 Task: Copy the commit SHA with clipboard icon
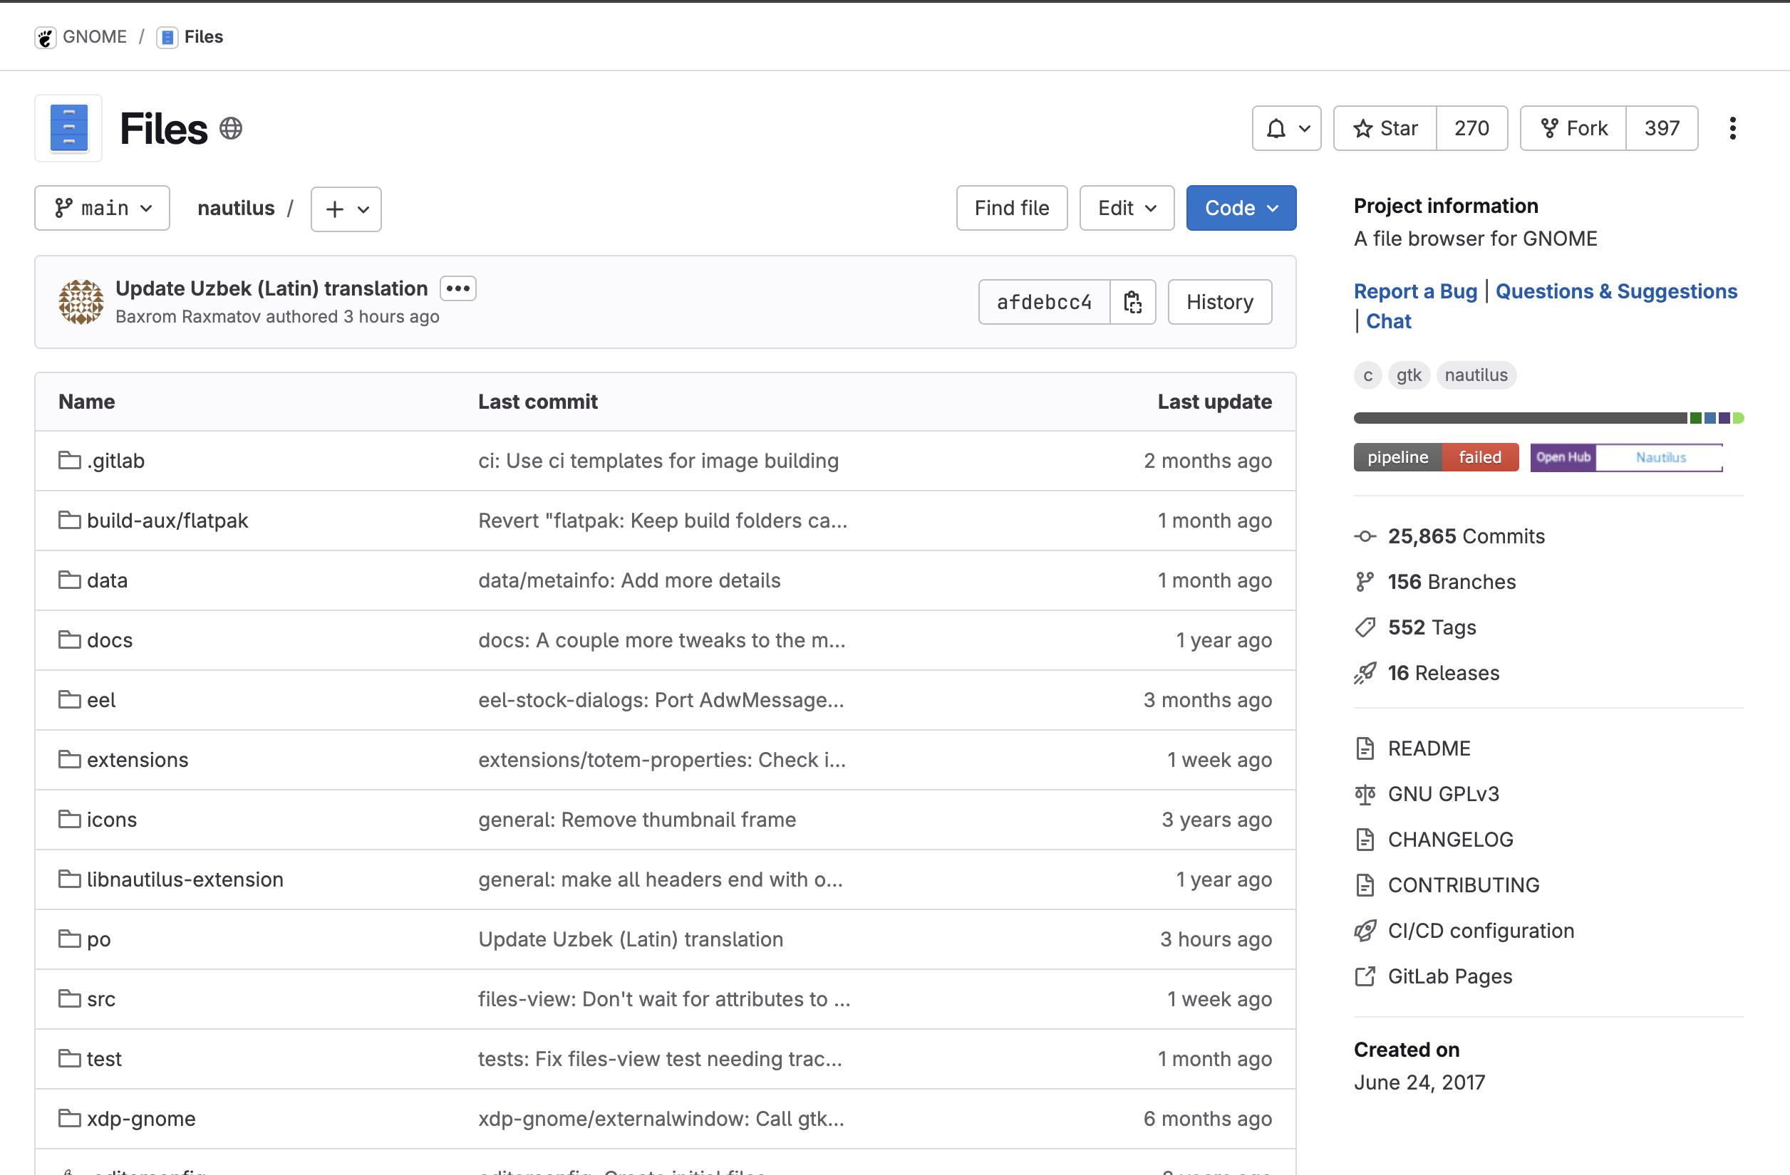[1133, 302]
